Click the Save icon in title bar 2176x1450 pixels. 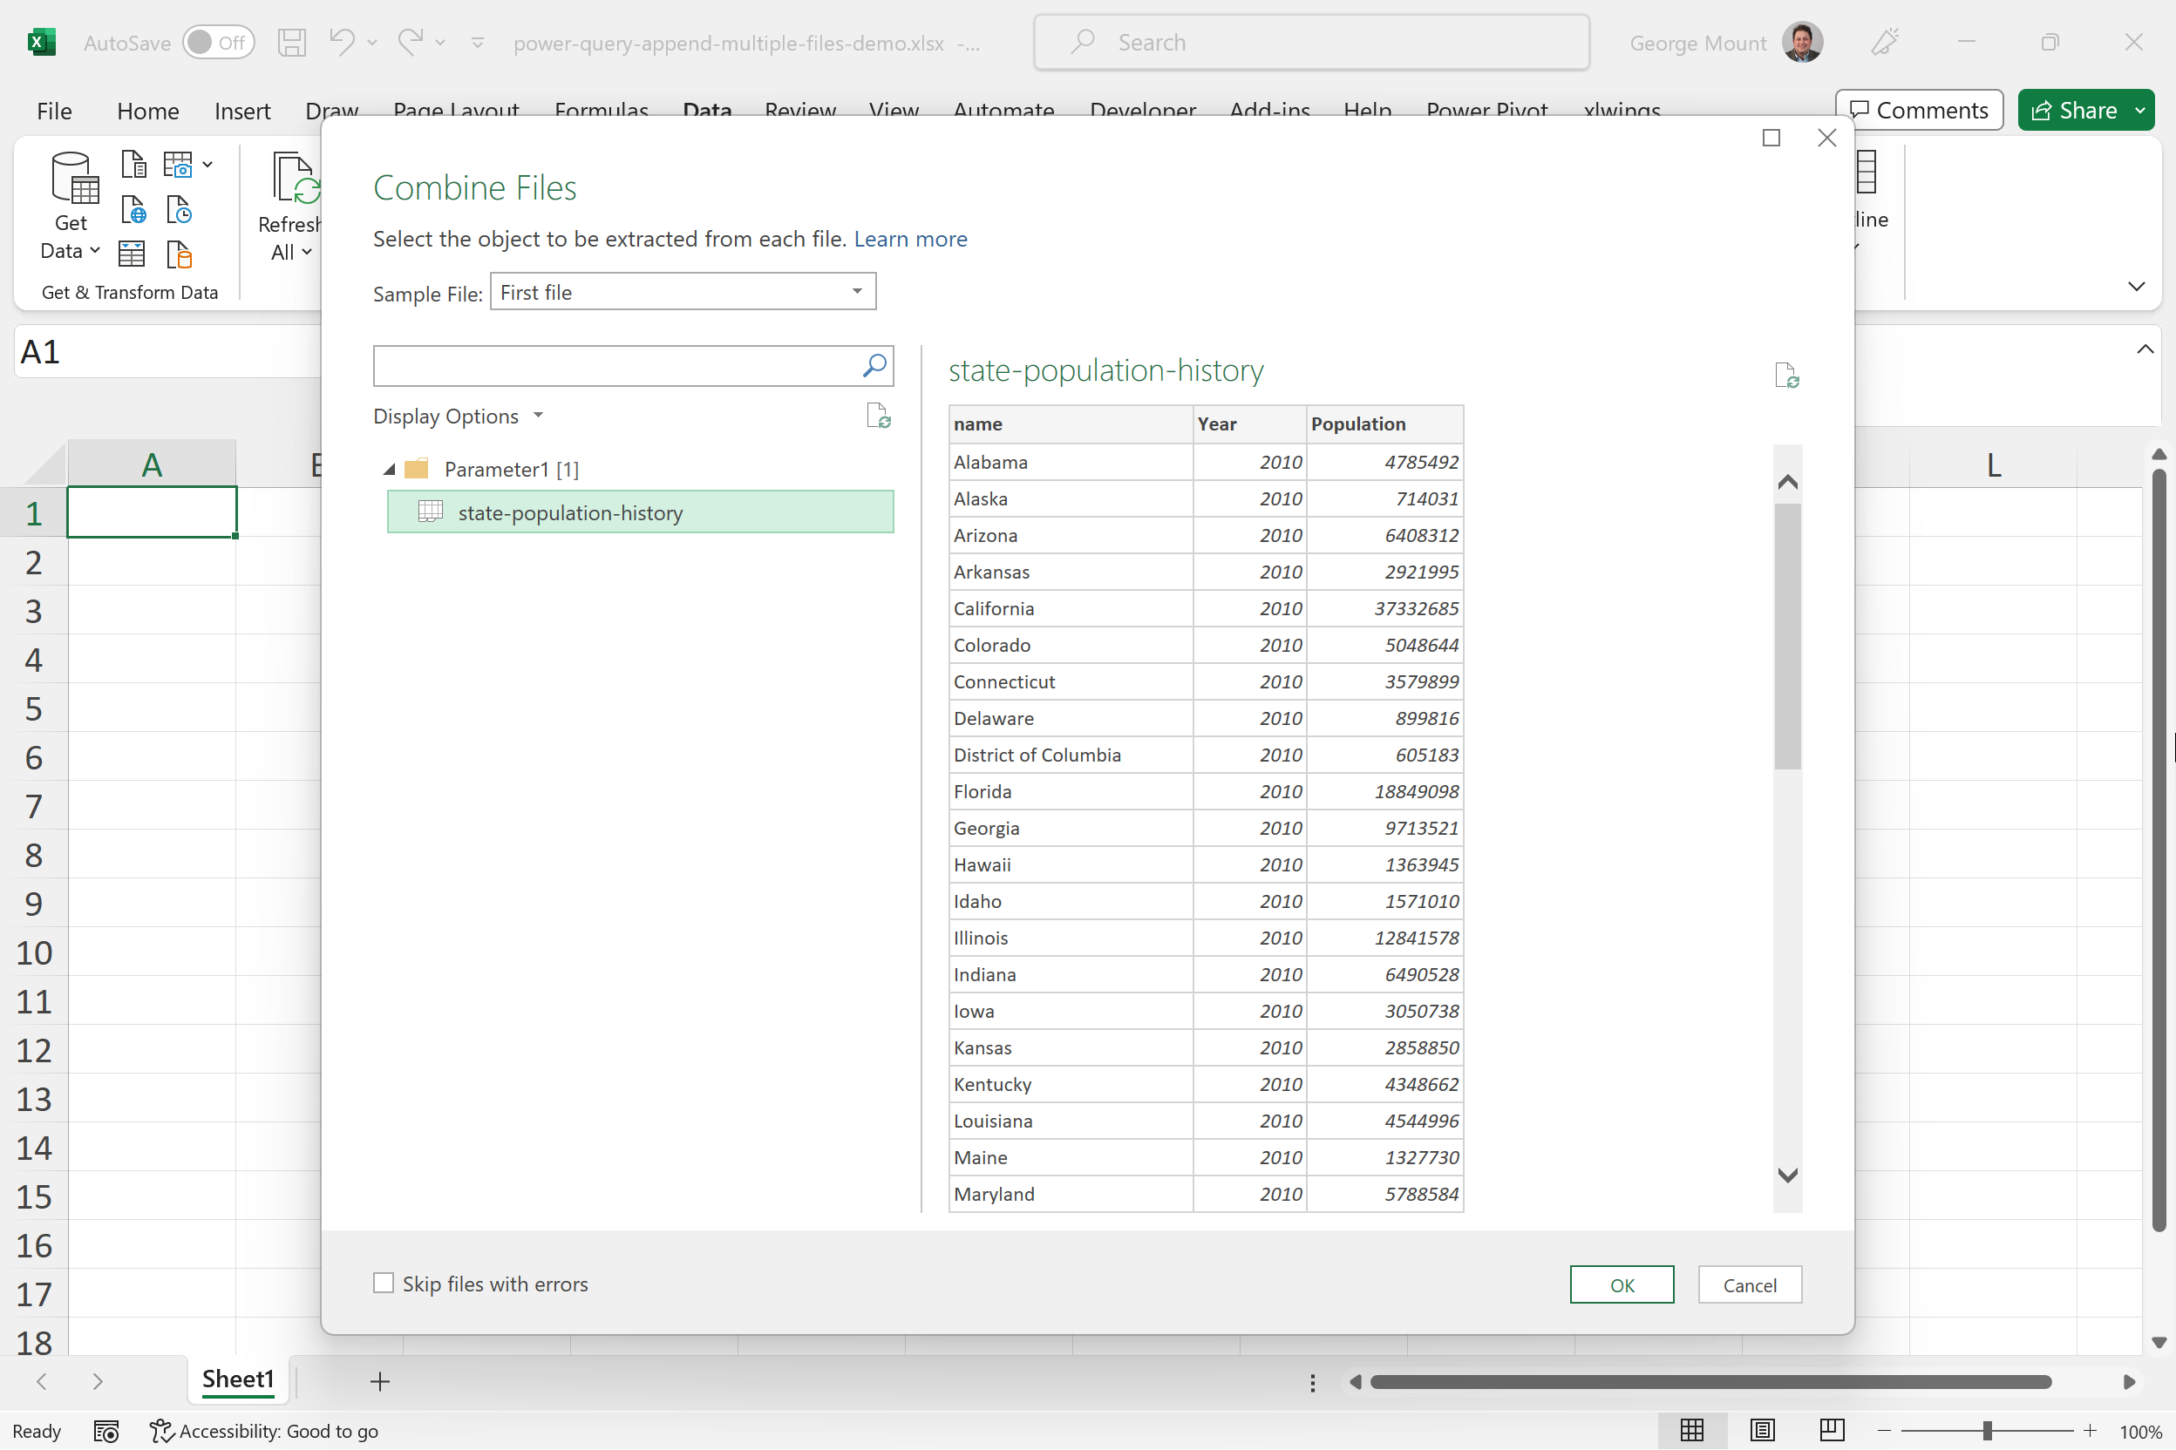[x=292, y=43]
